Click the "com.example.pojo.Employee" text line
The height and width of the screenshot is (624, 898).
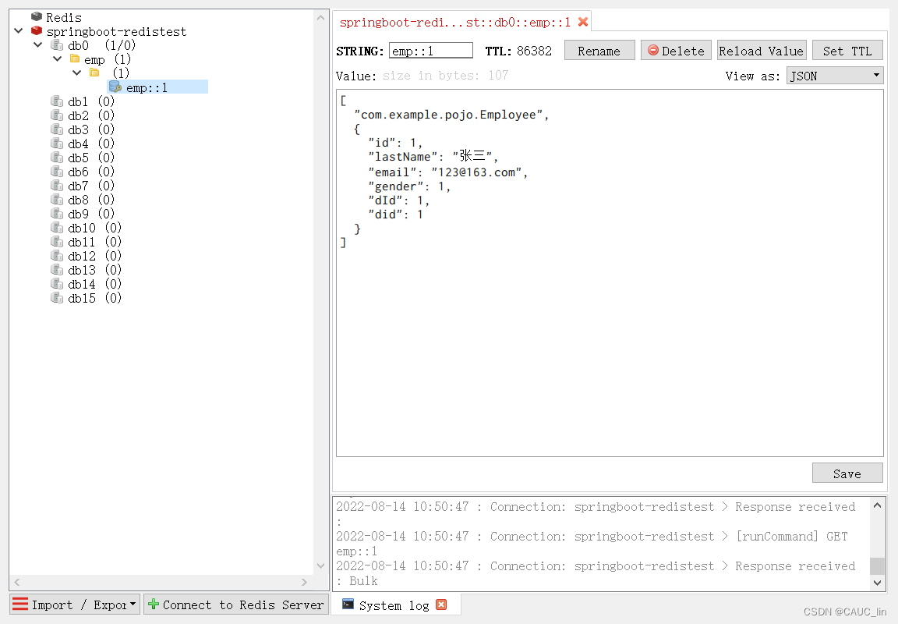(451, 115)
